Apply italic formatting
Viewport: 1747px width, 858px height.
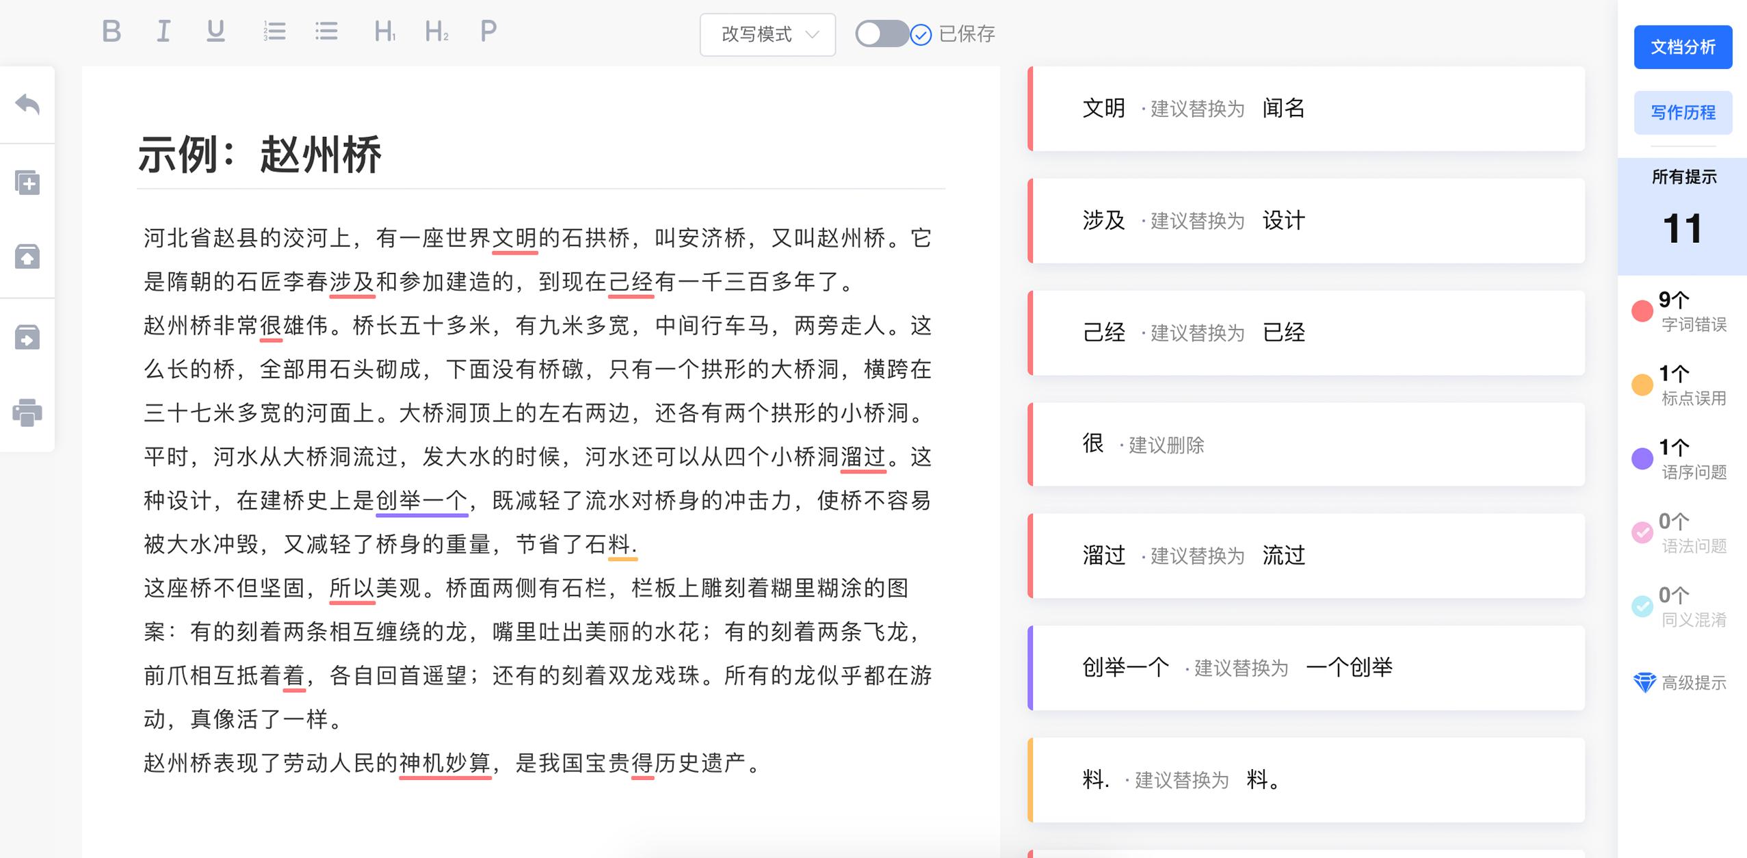(163, 31)
